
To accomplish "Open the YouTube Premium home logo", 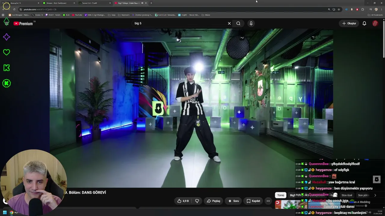I will 23,23.
